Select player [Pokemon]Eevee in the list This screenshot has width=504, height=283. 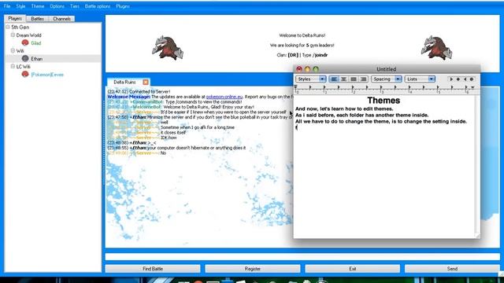[x=47, y=75]
